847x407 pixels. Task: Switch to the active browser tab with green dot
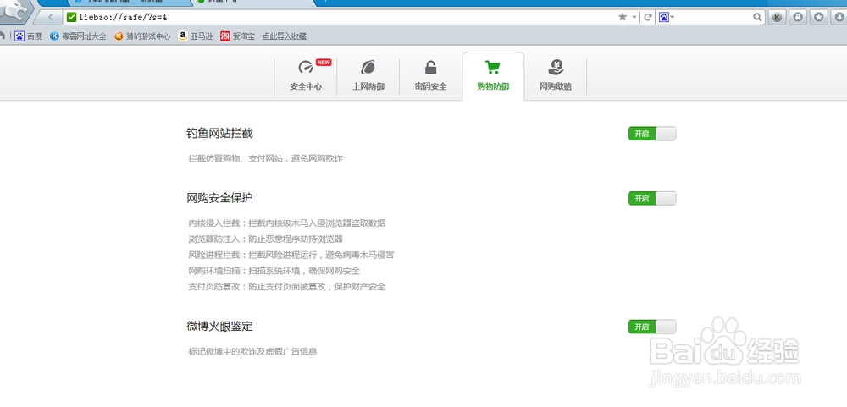pos(254,3)
